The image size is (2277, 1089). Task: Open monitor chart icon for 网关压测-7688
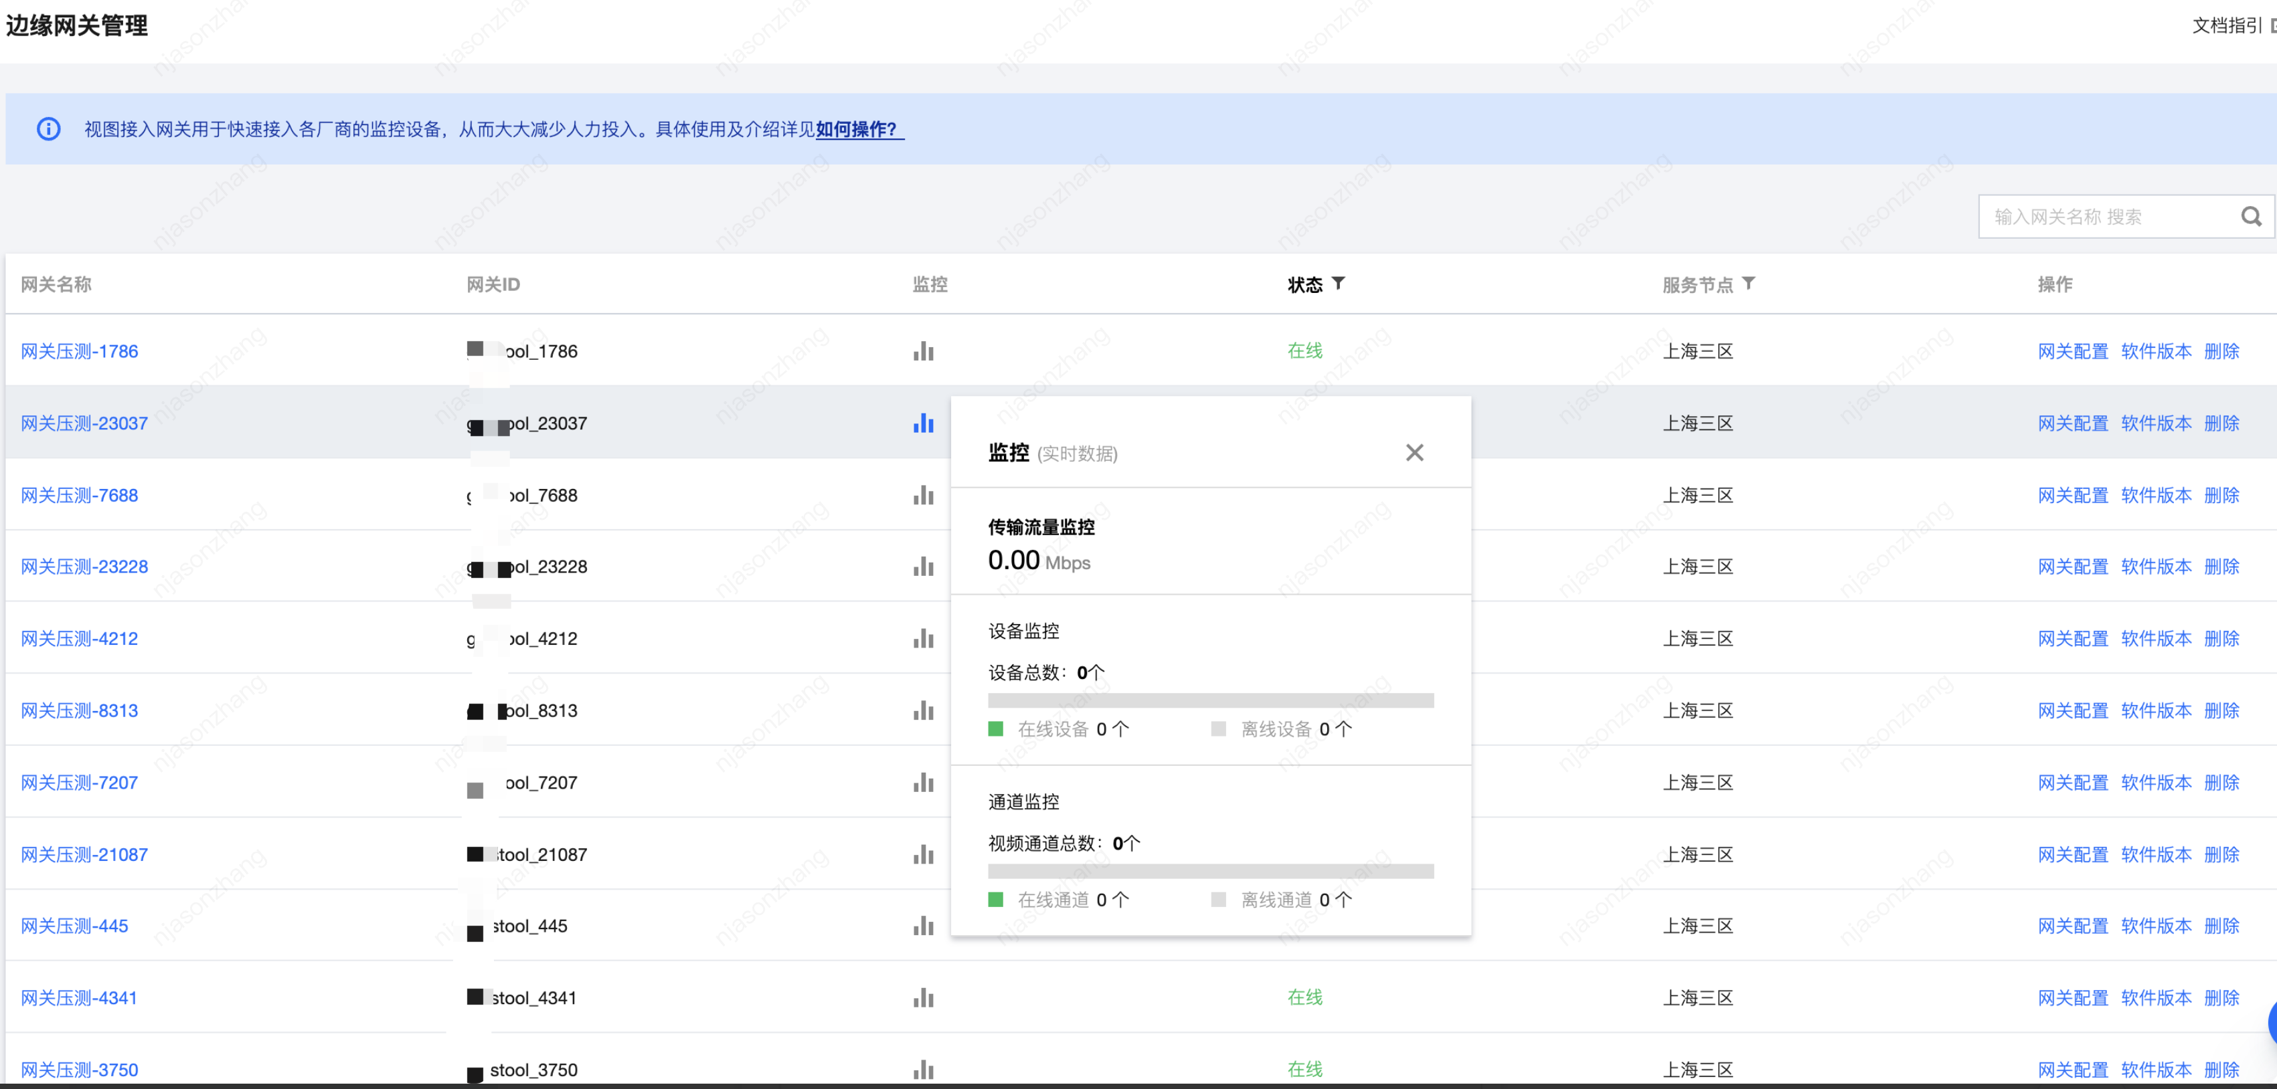click(x=923, y=496)
